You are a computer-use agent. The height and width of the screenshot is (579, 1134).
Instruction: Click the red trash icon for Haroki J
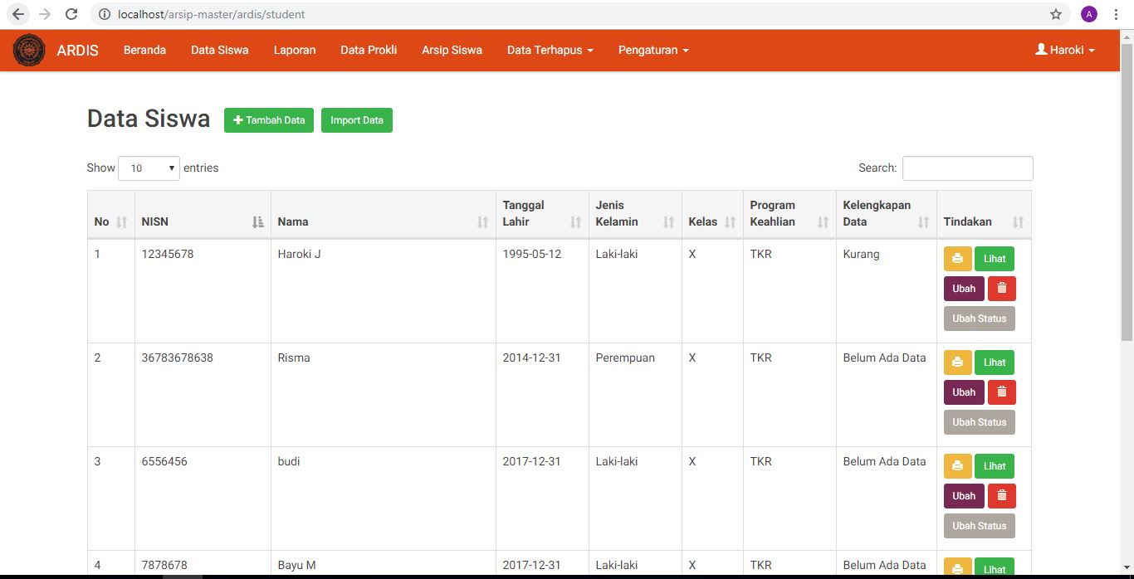point(1001,289)
